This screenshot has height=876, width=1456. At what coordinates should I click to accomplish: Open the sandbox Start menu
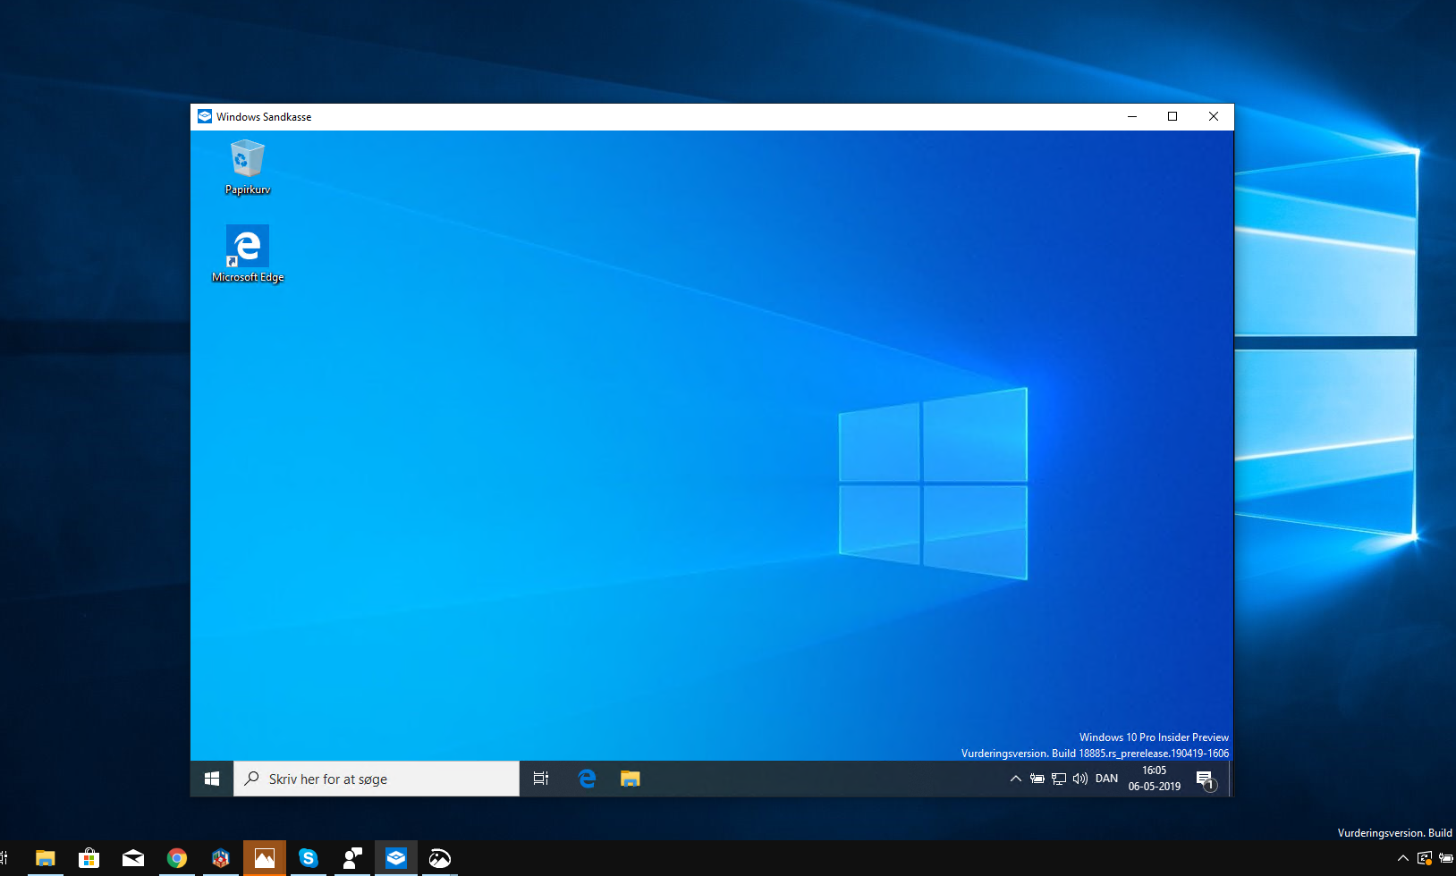212,778
